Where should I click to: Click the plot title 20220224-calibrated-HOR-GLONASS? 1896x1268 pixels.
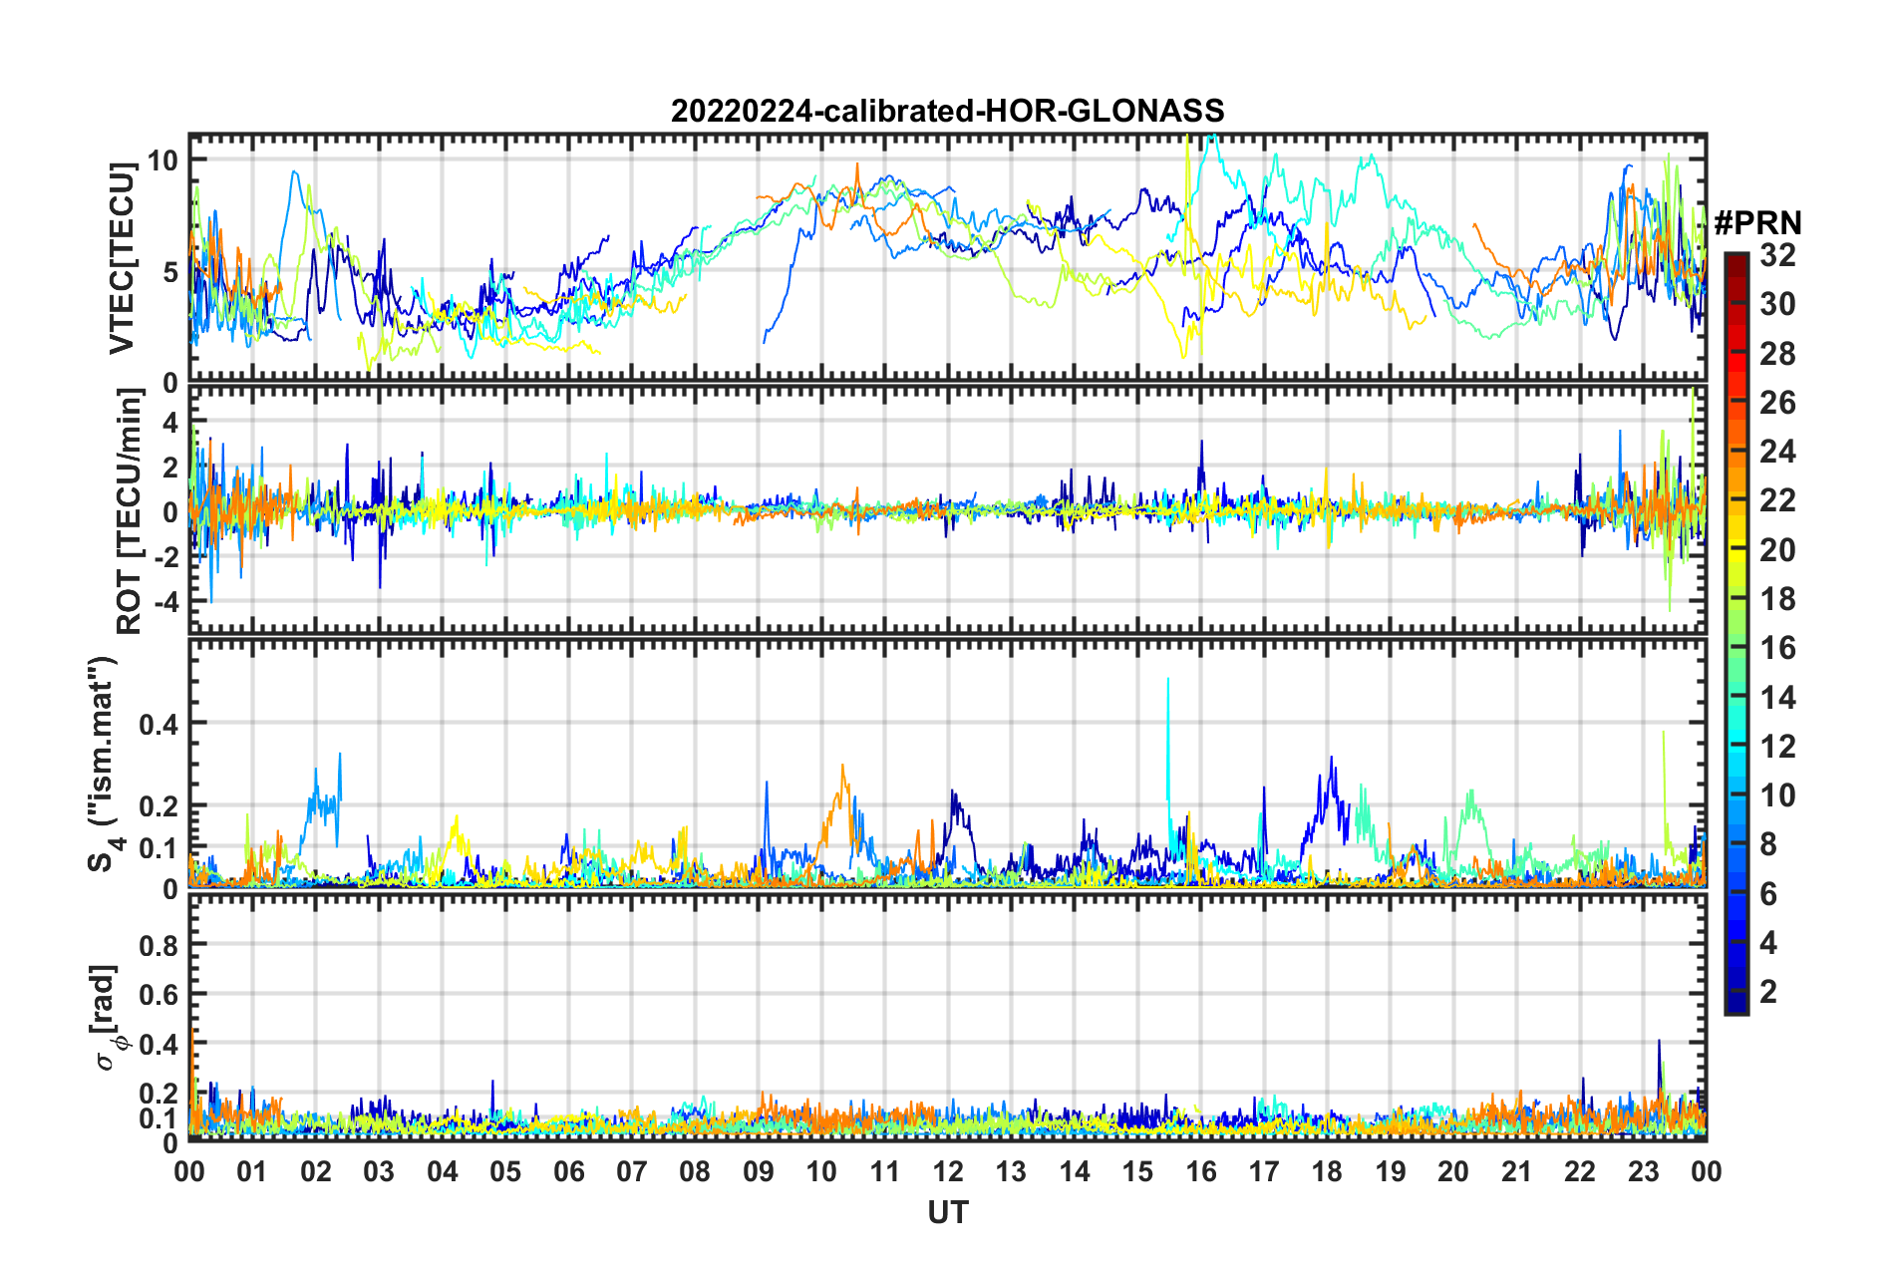(947, 111)
